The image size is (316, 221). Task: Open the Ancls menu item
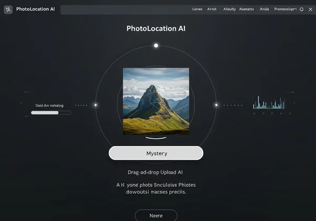click(x=264, y=9)
